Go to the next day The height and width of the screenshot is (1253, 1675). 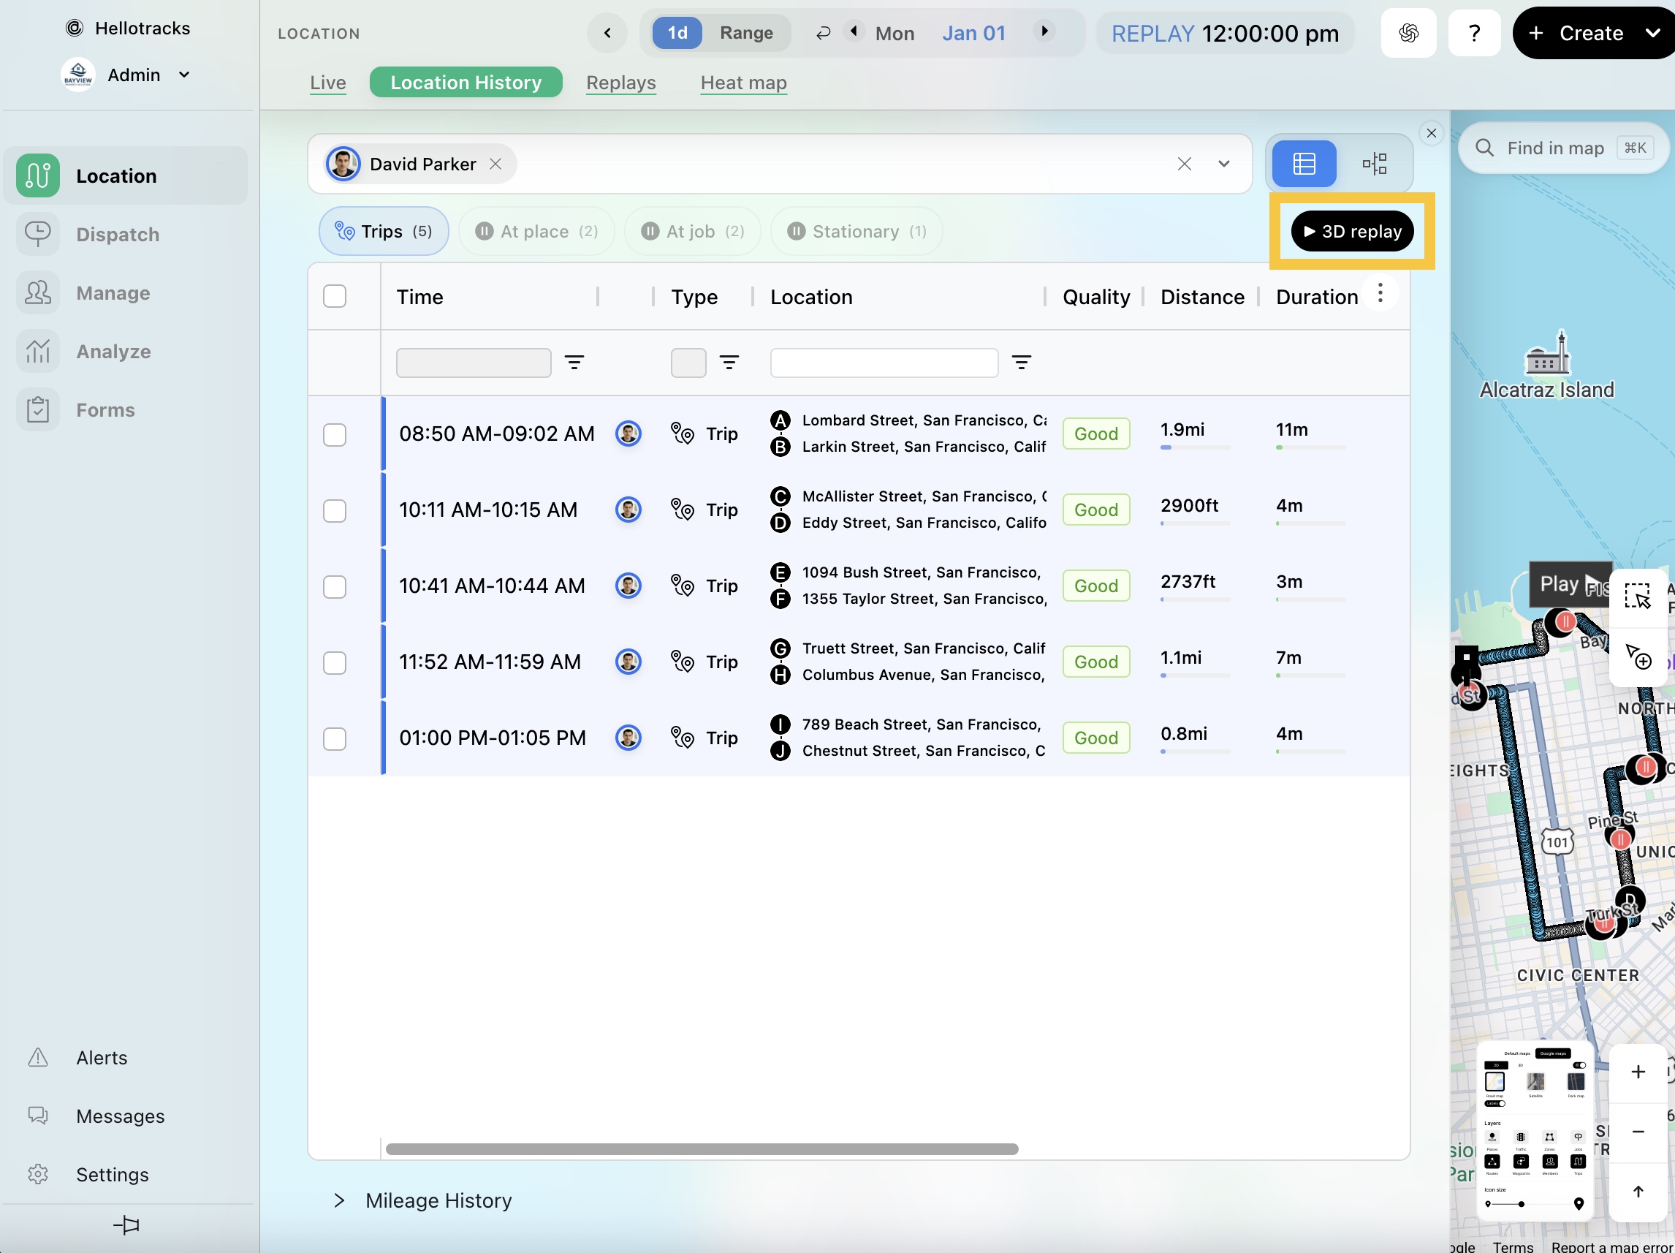[x=1045, y=31]
